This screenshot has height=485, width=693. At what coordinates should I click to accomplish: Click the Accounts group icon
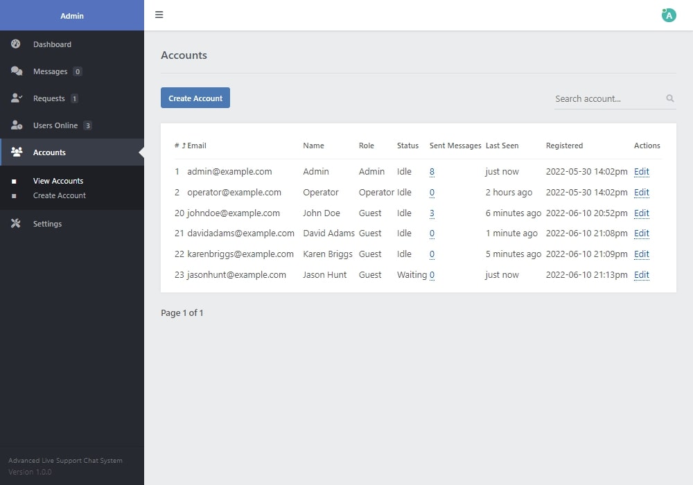point(17,152)
